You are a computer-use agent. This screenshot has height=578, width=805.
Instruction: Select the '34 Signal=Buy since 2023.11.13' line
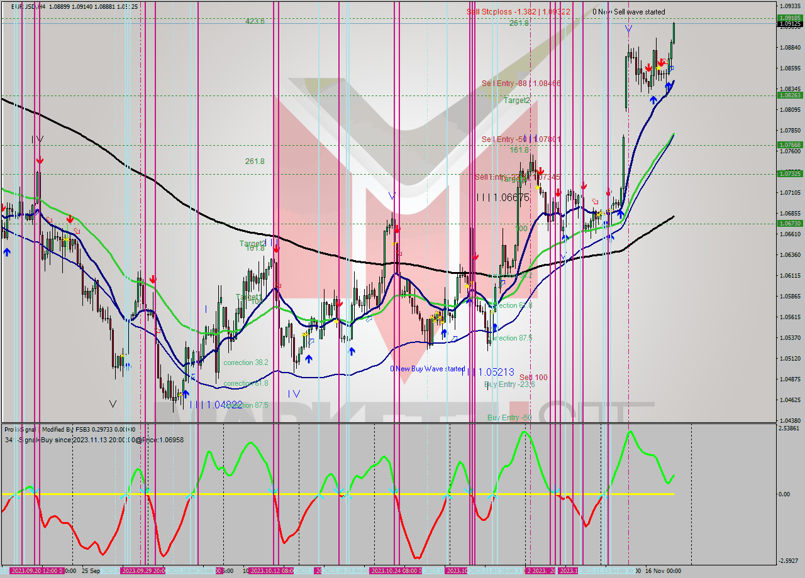point(94,439)
